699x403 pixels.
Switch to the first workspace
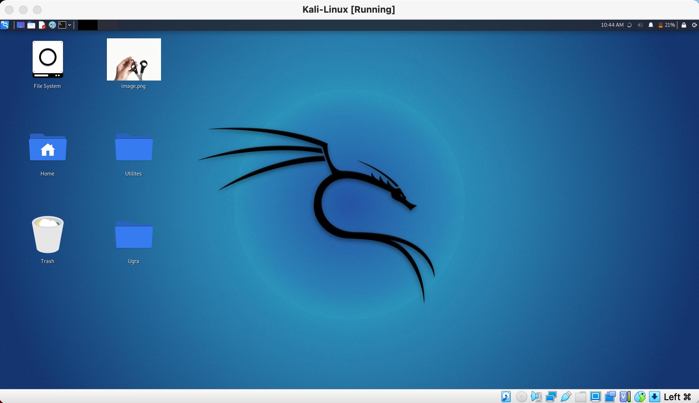[x=88, y=25]
